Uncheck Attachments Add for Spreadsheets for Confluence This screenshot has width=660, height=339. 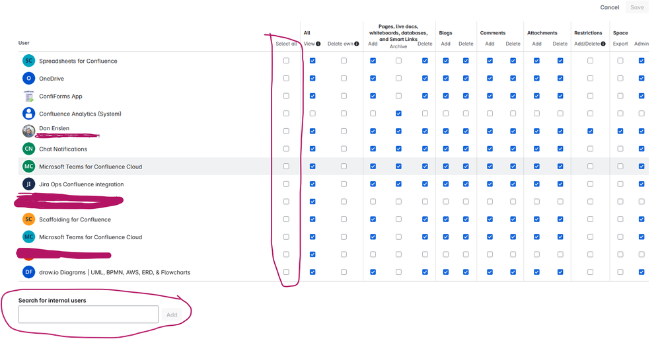click(536, 61)
